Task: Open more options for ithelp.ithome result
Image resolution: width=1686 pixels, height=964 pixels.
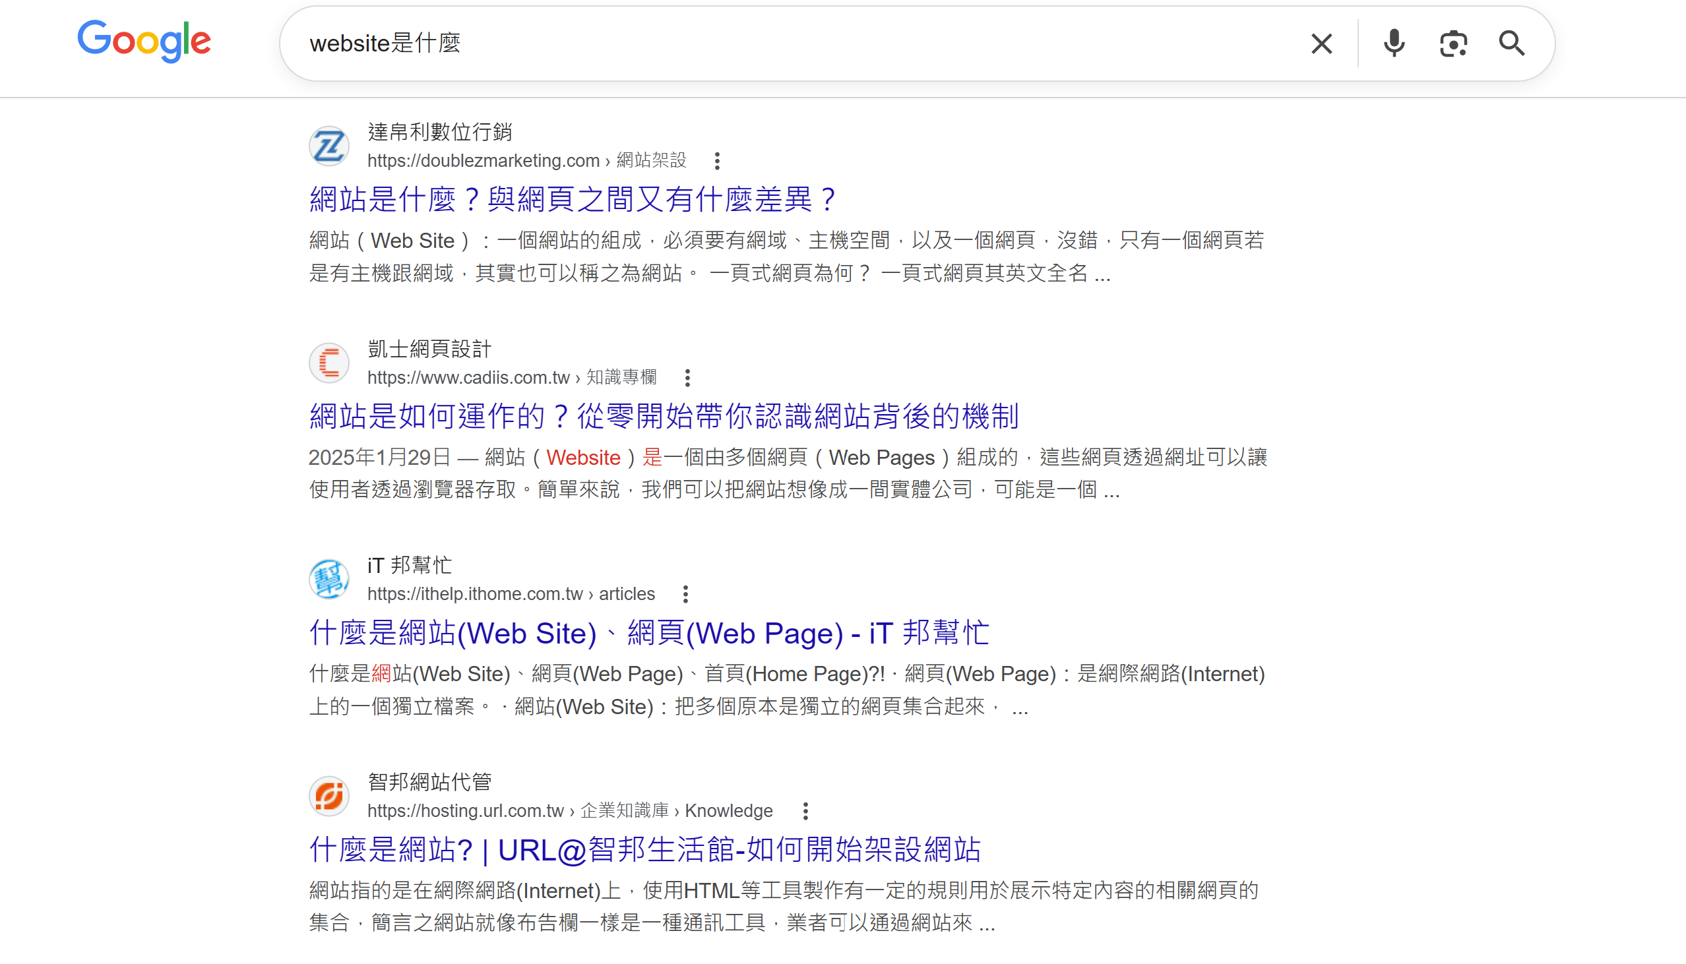Action: point(685,595)
